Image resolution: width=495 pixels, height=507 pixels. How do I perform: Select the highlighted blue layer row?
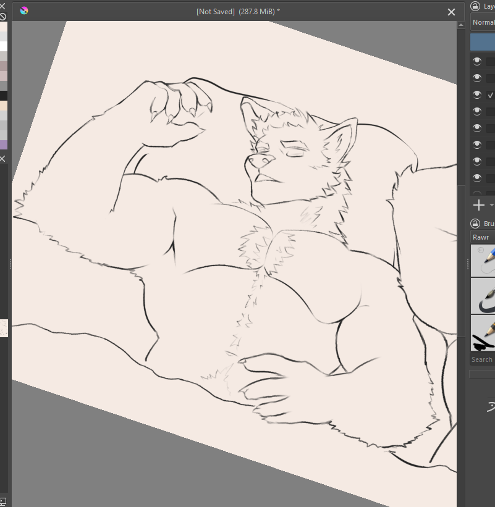coord(483,43)
